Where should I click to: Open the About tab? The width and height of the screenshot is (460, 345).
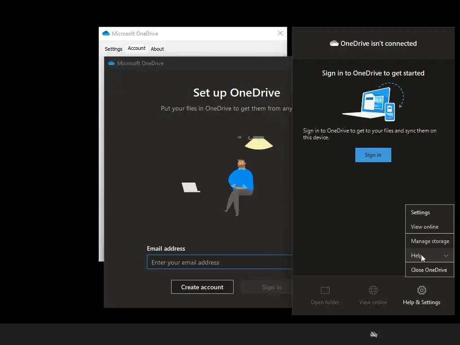[x=157, y=49]
